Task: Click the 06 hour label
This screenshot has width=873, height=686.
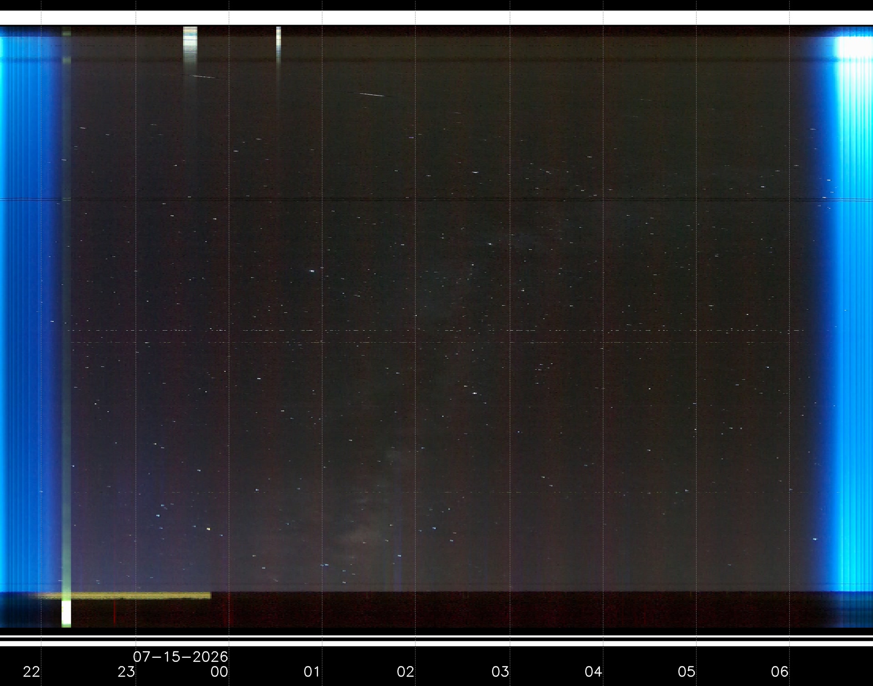Action: coord(780,671)
